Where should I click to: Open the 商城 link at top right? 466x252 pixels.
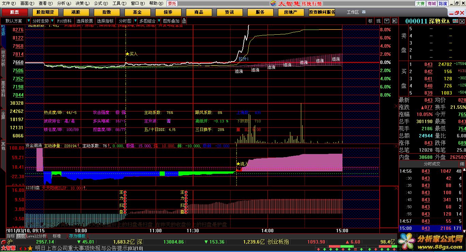[x=432, y=3]
